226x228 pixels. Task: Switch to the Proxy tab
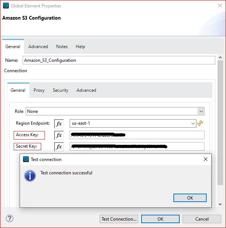tap(39, 90)
